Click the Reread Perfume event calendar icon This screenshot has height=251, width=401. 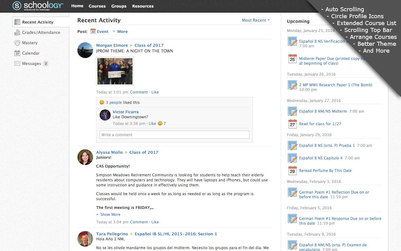pyautogui.click(x=292, y=171)
